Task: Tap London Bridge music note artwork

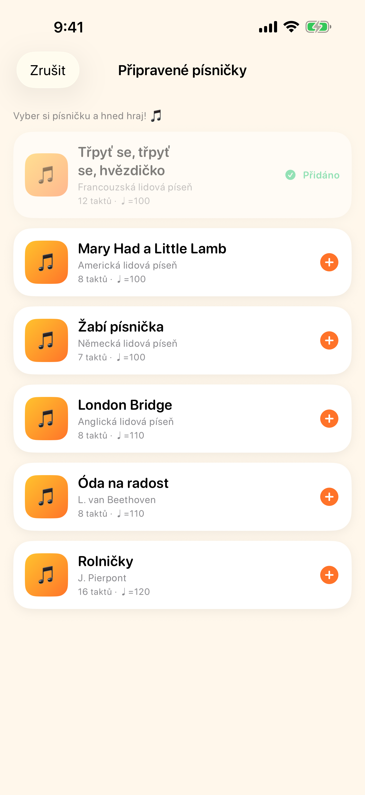Action: point(46,419)
